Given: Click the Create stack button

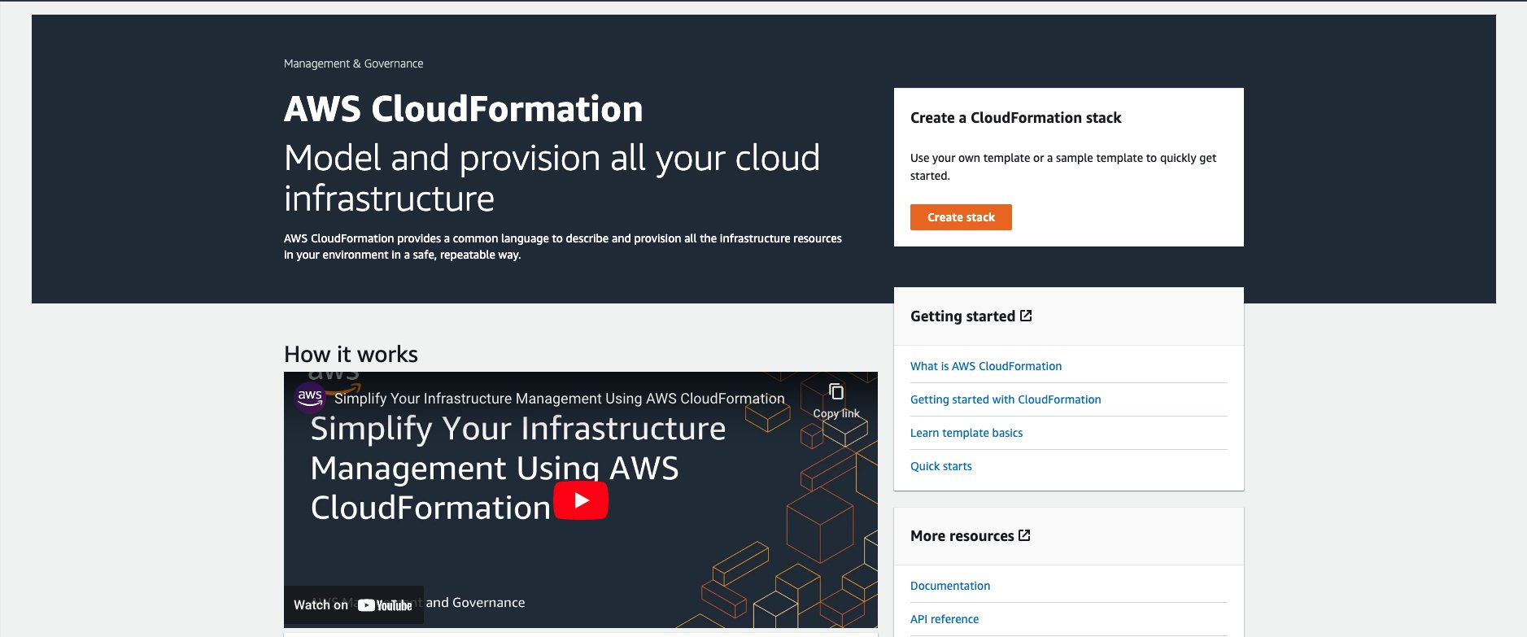Looking at the screenshot, I should (961, 217).
